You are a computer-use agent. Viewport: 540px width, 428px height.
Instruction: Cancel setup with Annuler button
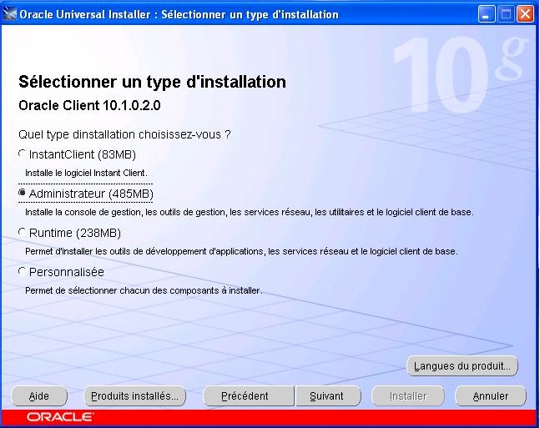491,396
